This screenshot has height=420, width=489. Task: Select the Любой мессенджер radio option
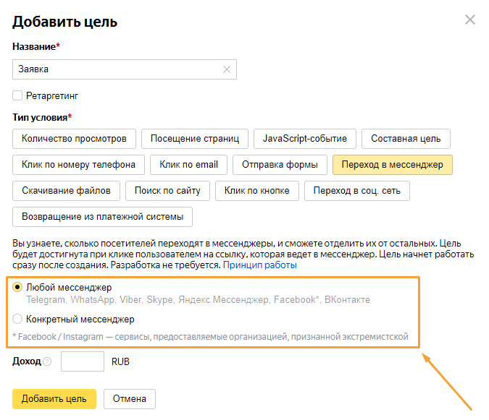point(17,288)
